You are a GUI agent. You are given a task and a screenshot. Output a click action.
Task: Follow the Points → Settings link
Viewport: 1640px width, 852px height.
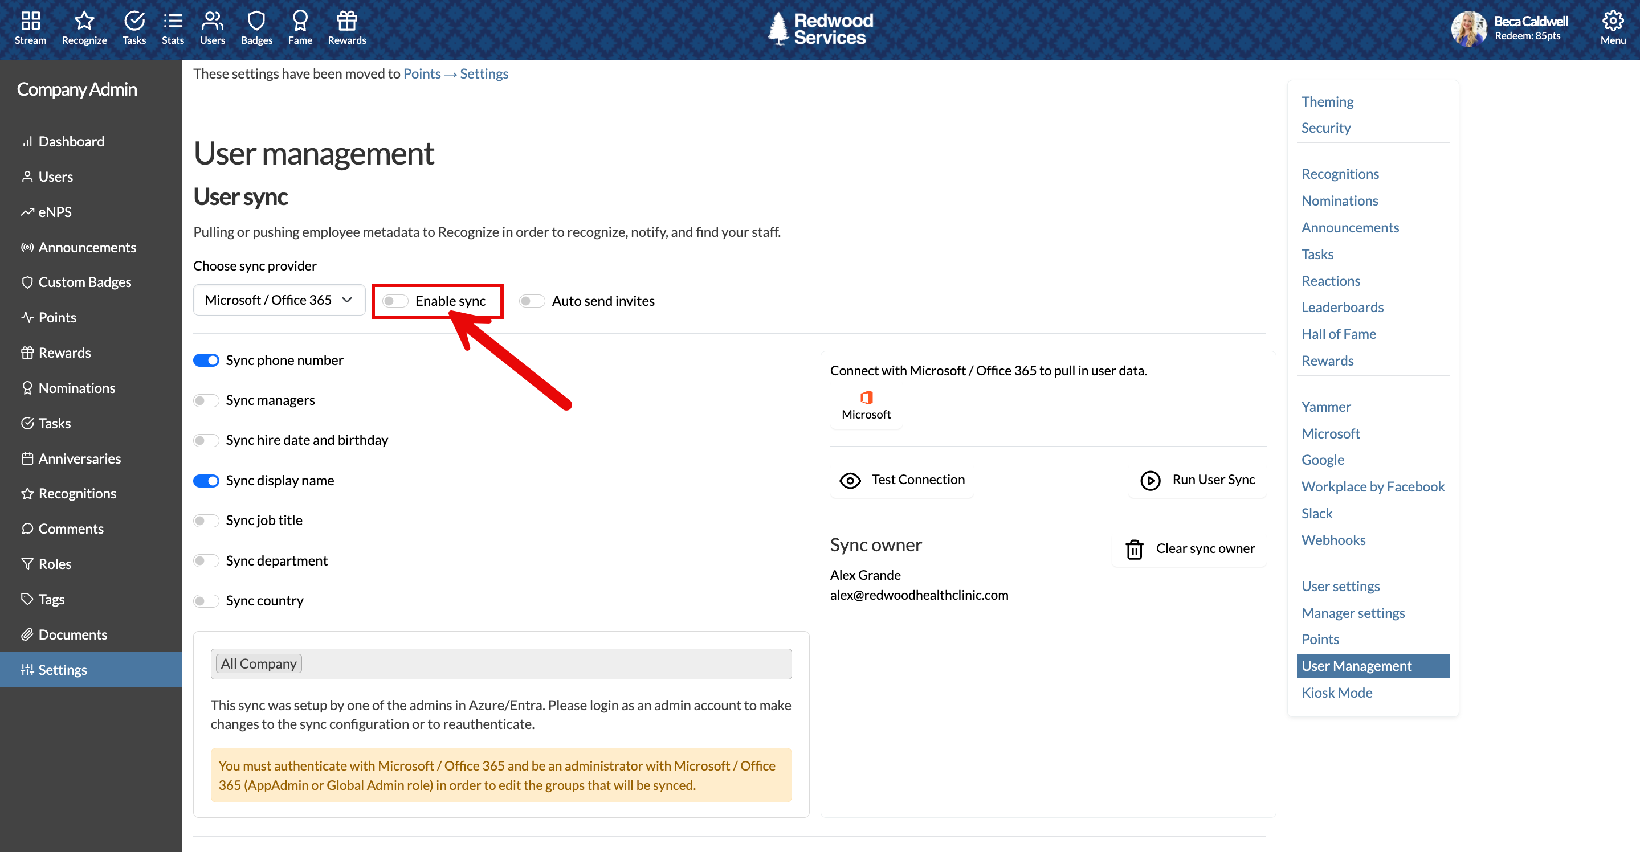coord(456,74)
